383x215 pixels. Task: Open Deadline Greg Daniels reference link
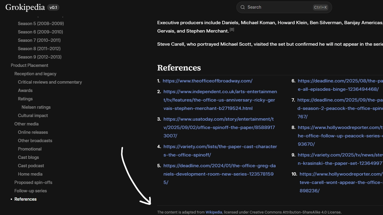point(219,174)
